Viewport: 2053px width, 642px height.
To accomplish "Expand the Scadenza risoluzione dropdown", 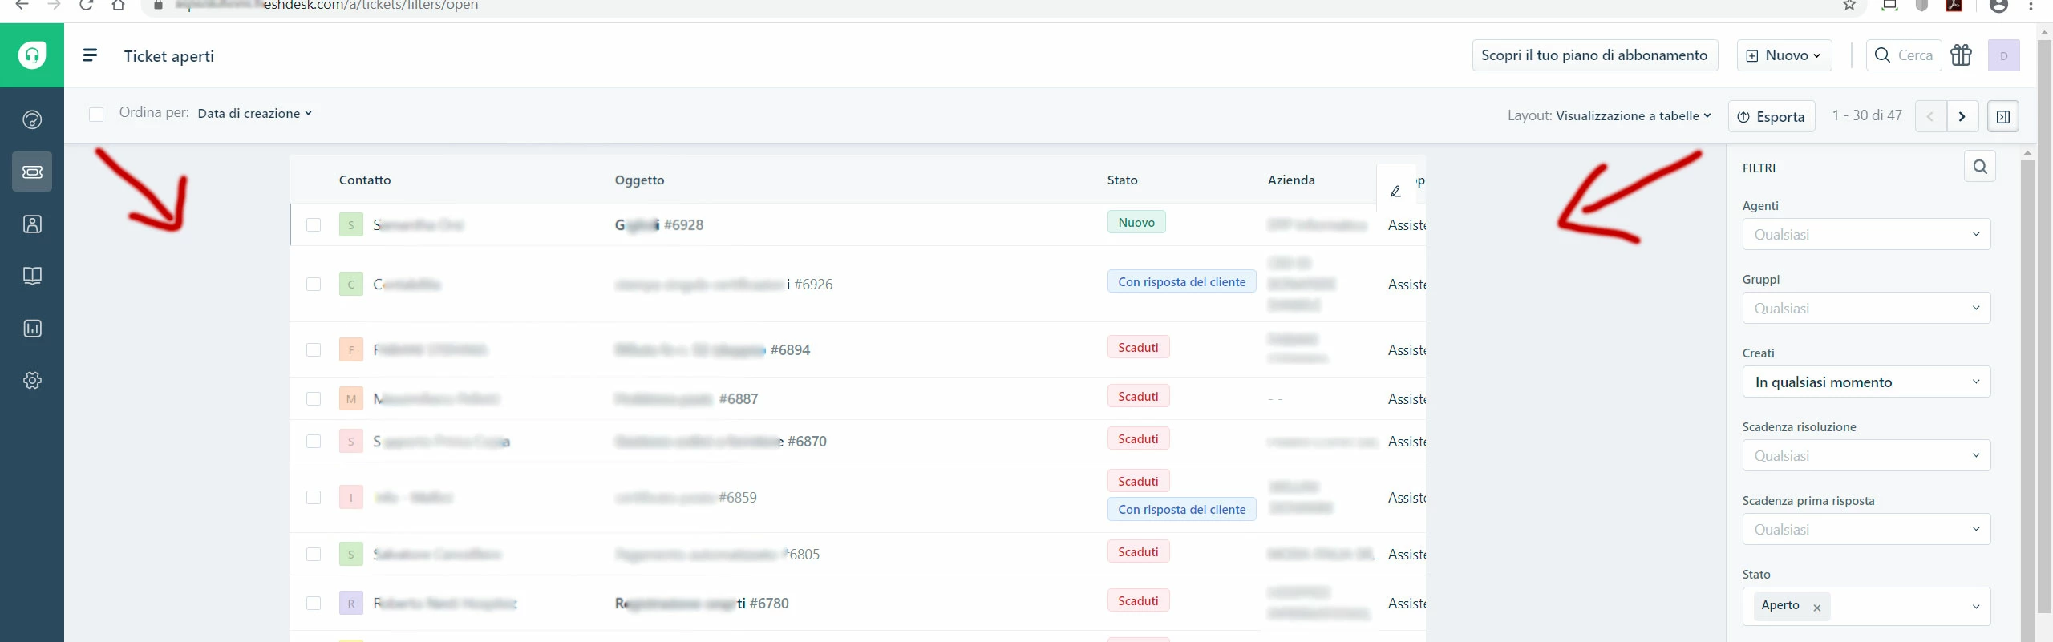I will pos(1866,455).
